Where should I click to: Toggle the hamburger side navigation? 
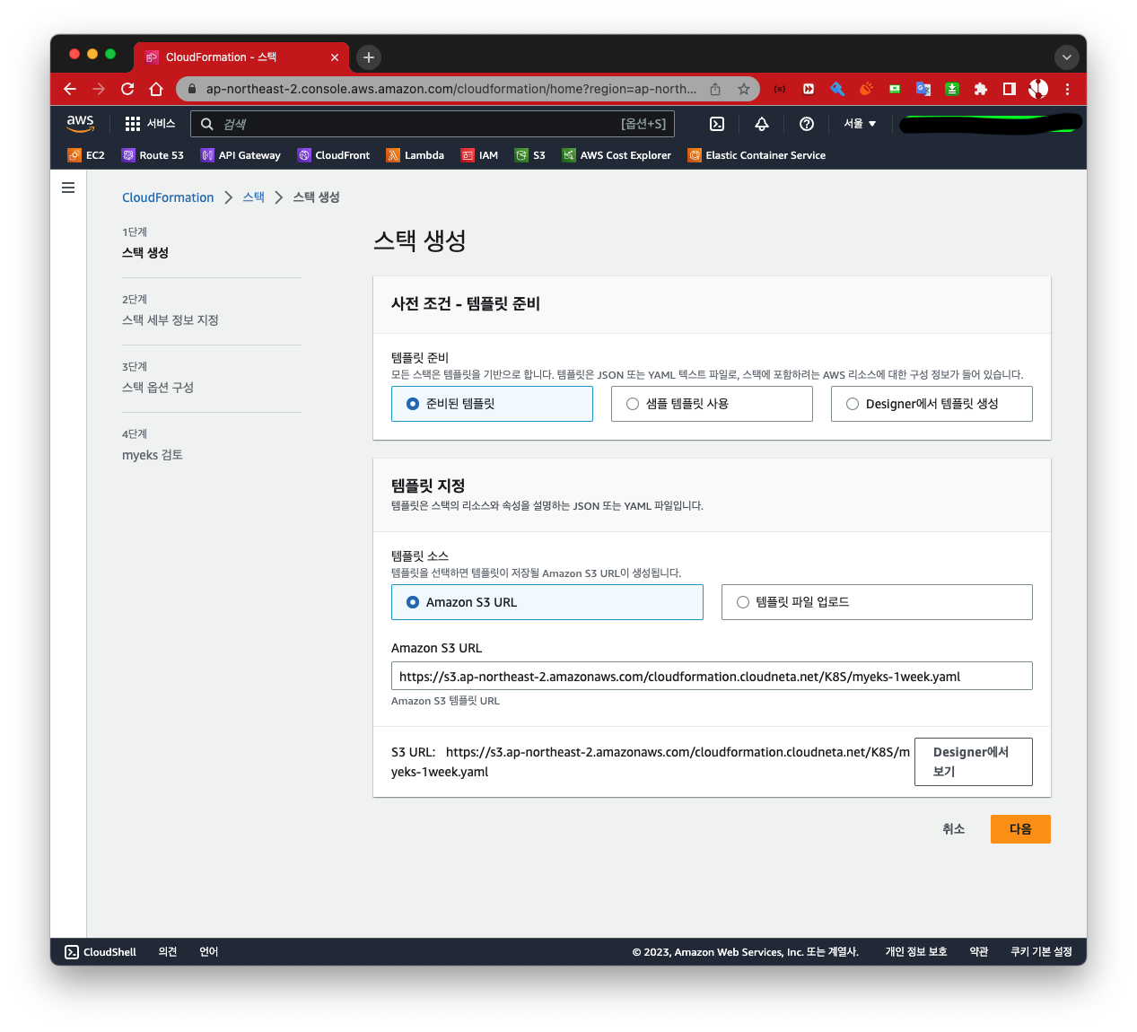click(x=68, y=188)
